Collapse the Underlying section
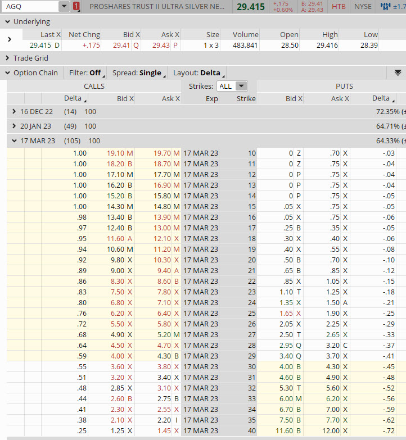 [x=7, y=21]
